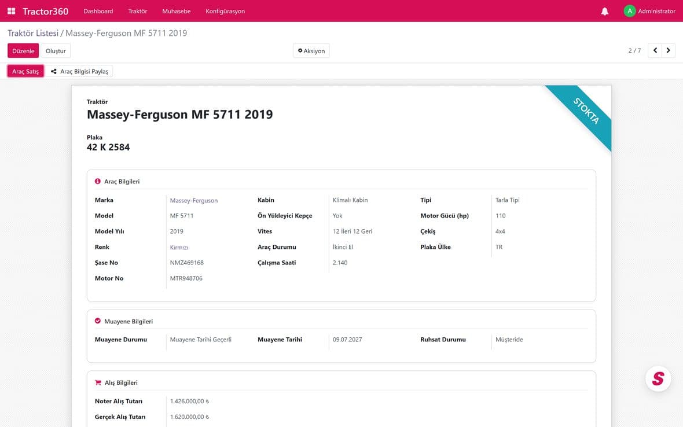Screen dimensions: 683x427
Task: Open the Administrator user menu
Action: tap(649, 11)
